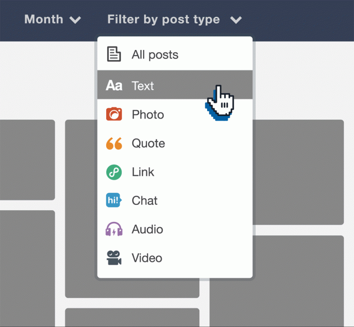Choose the Chat filter option
This screenshot has width=354, height=327.
145,201
